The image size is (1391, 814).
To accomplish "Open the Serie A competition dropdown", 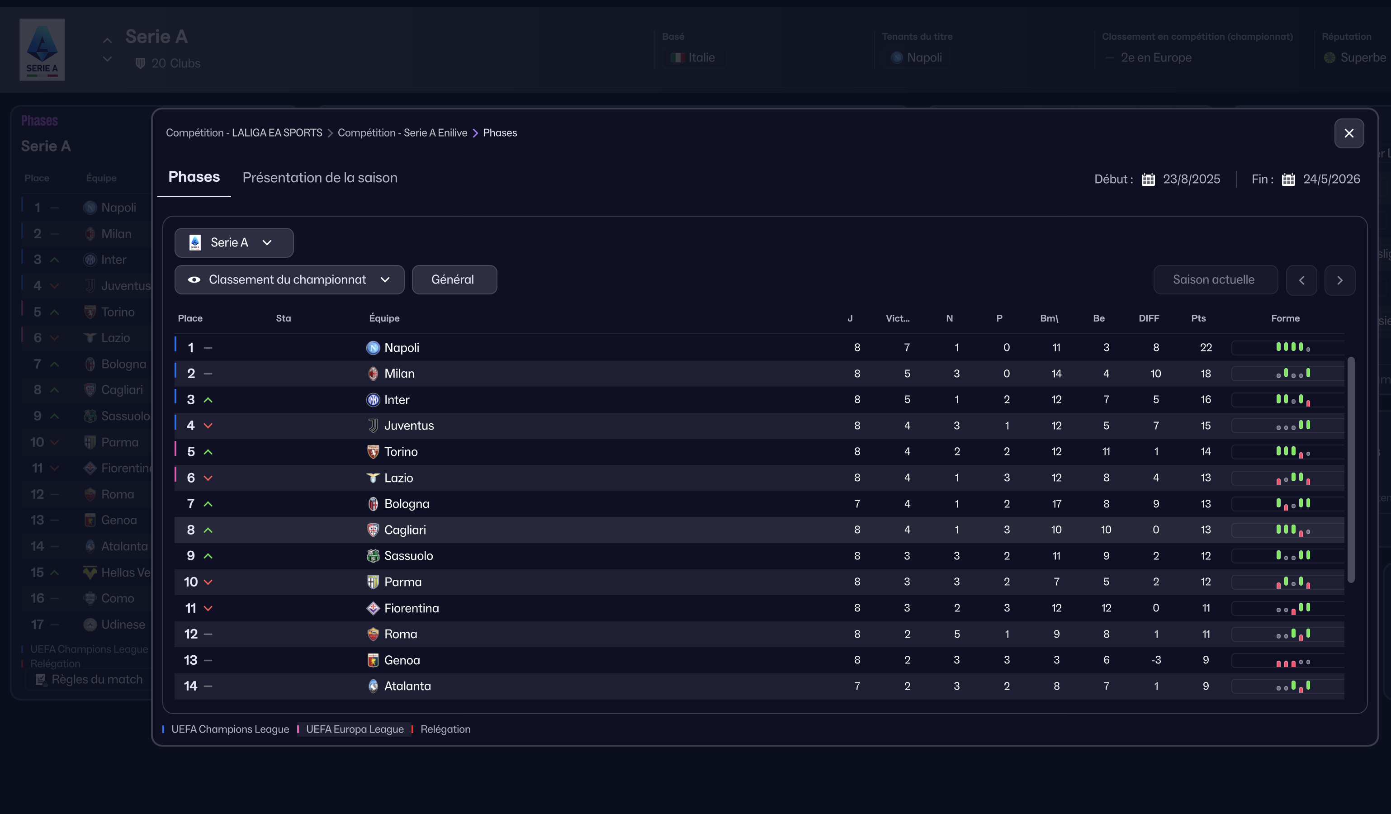I will [x=234, y=243].
